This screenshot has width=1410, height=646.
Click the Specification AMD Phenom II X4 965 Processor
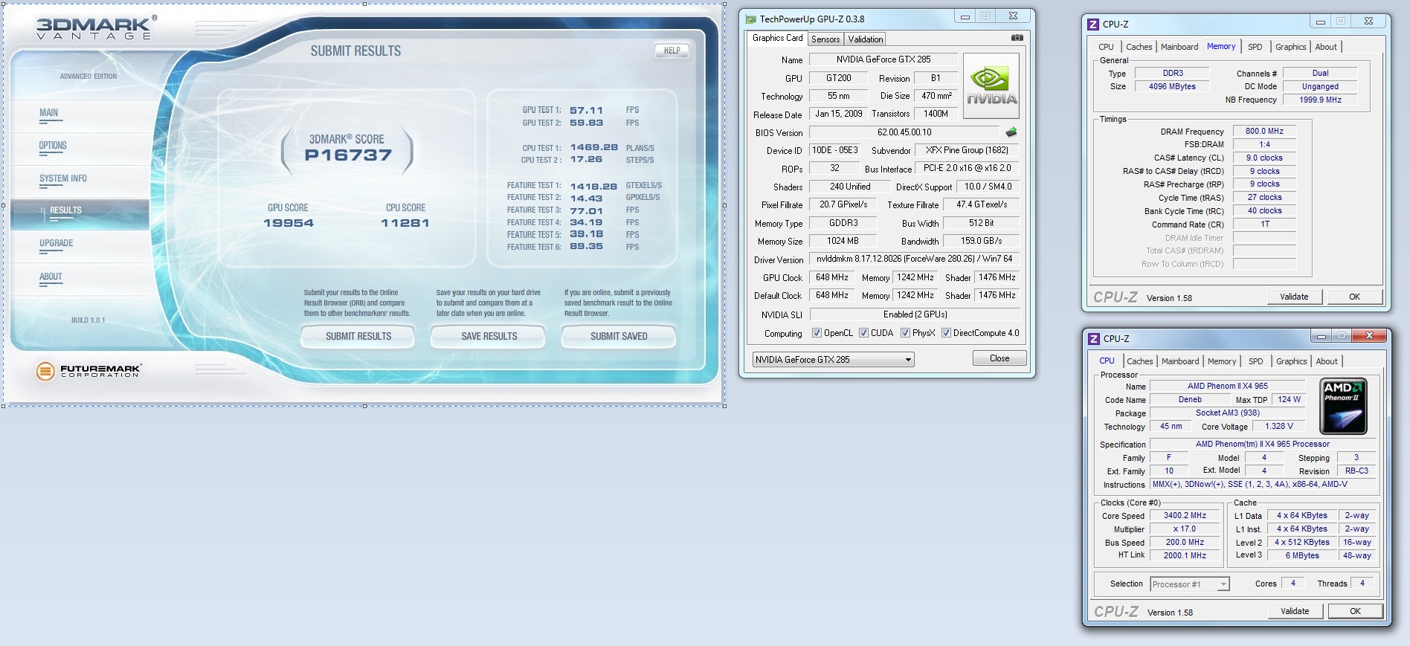1262,444
